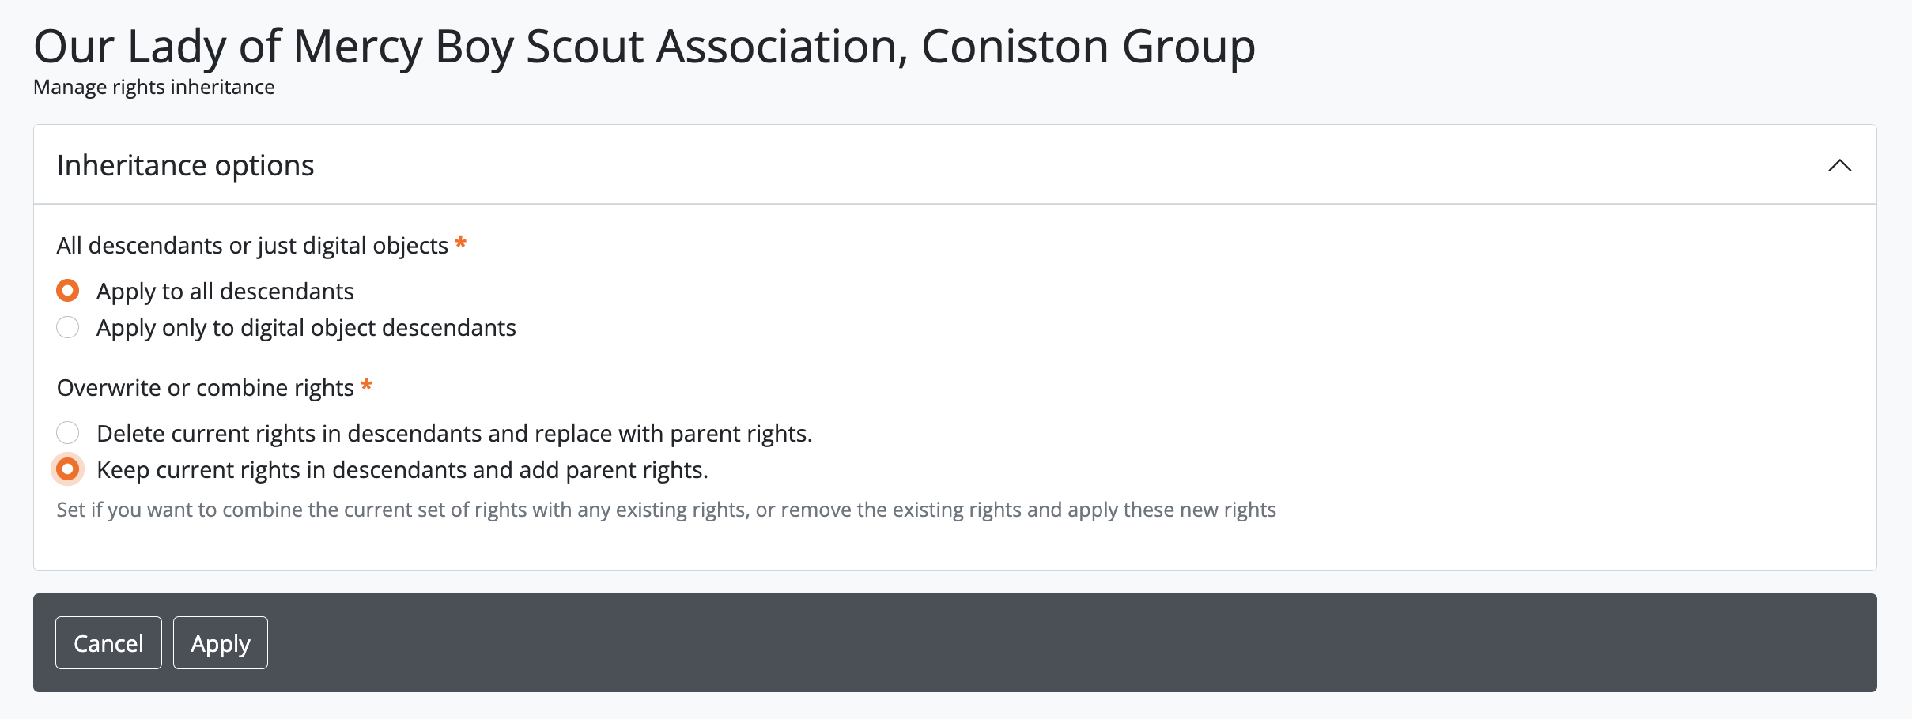
Task: Click the Inheritance options section heading
Action: click(186, 165)
